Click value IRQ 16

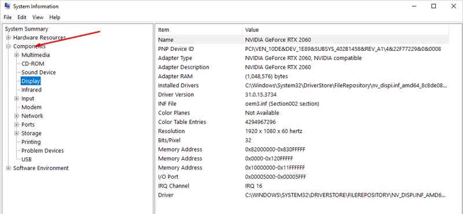point(253,186)
